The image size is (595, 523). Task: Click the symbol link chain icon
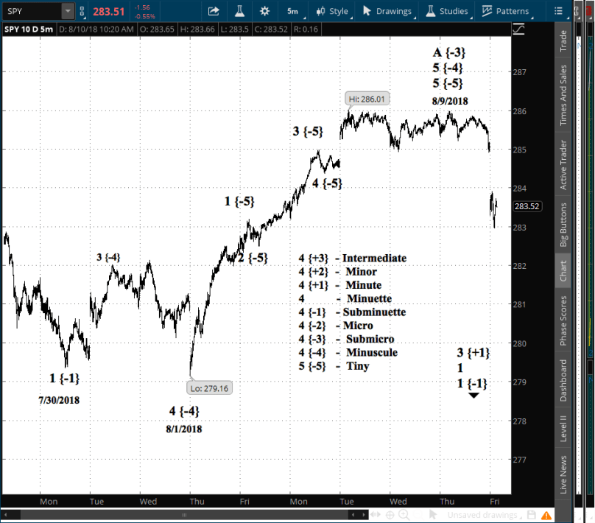[x=81, y=12]
